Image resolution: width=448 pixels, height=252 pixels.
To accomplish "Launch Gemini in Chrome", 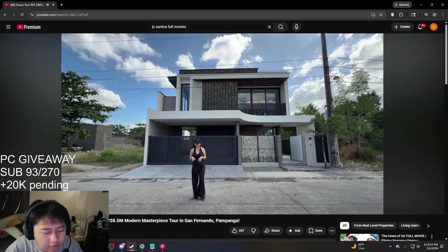I will click(x=402, y=5).
